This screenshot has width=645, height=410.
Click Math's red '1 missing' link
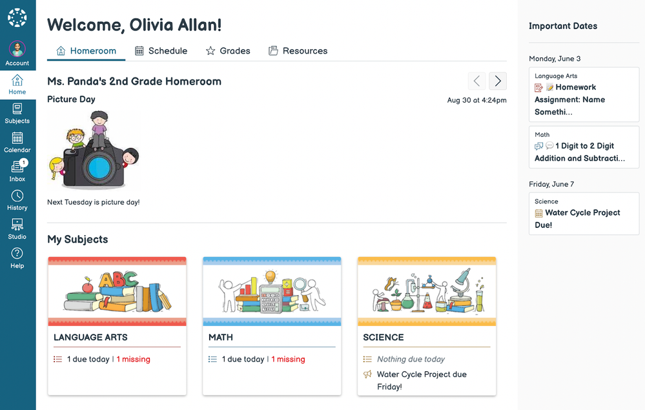(x=288, y=359)
